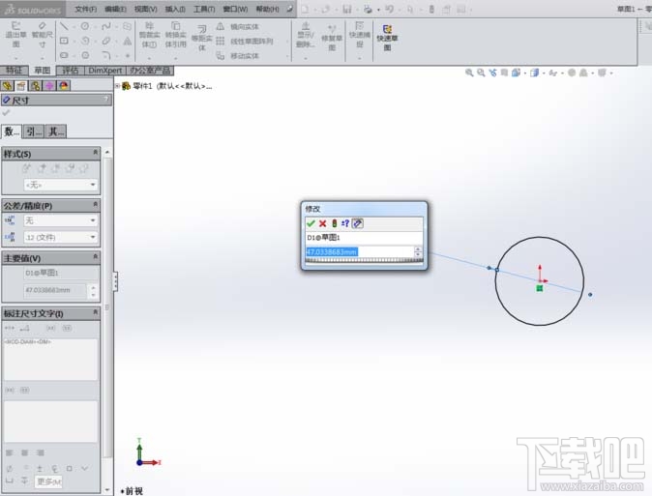This screenshot has height=496, width=652.
Task: Switch to the 引... leaders tab in 尺寸 panel
Action: click(x=34, y=131)
